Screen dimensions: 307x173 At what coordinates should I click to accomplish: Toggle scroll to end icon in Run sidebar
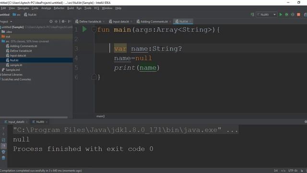click(3, 146)
